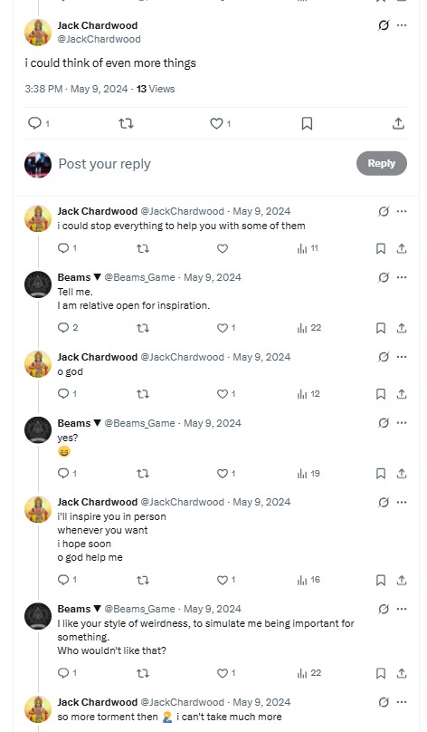Like the "i could stop everything" reply
427x732 pixels.
pos(223,248)
